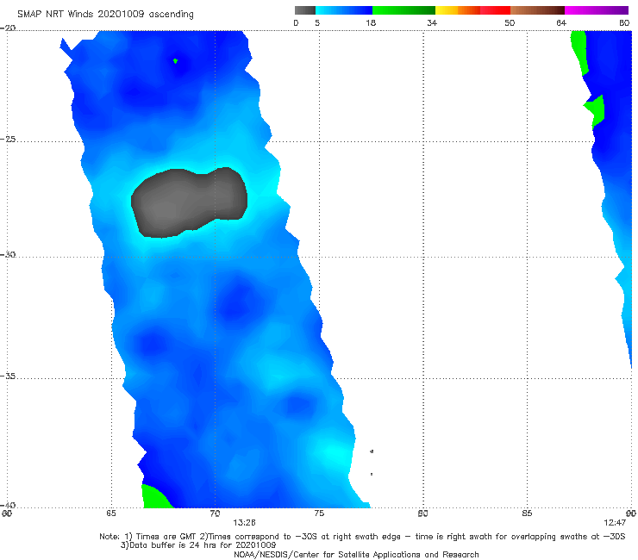
Task: Click the longitude label '75'
Action: [x=319, y=513]
